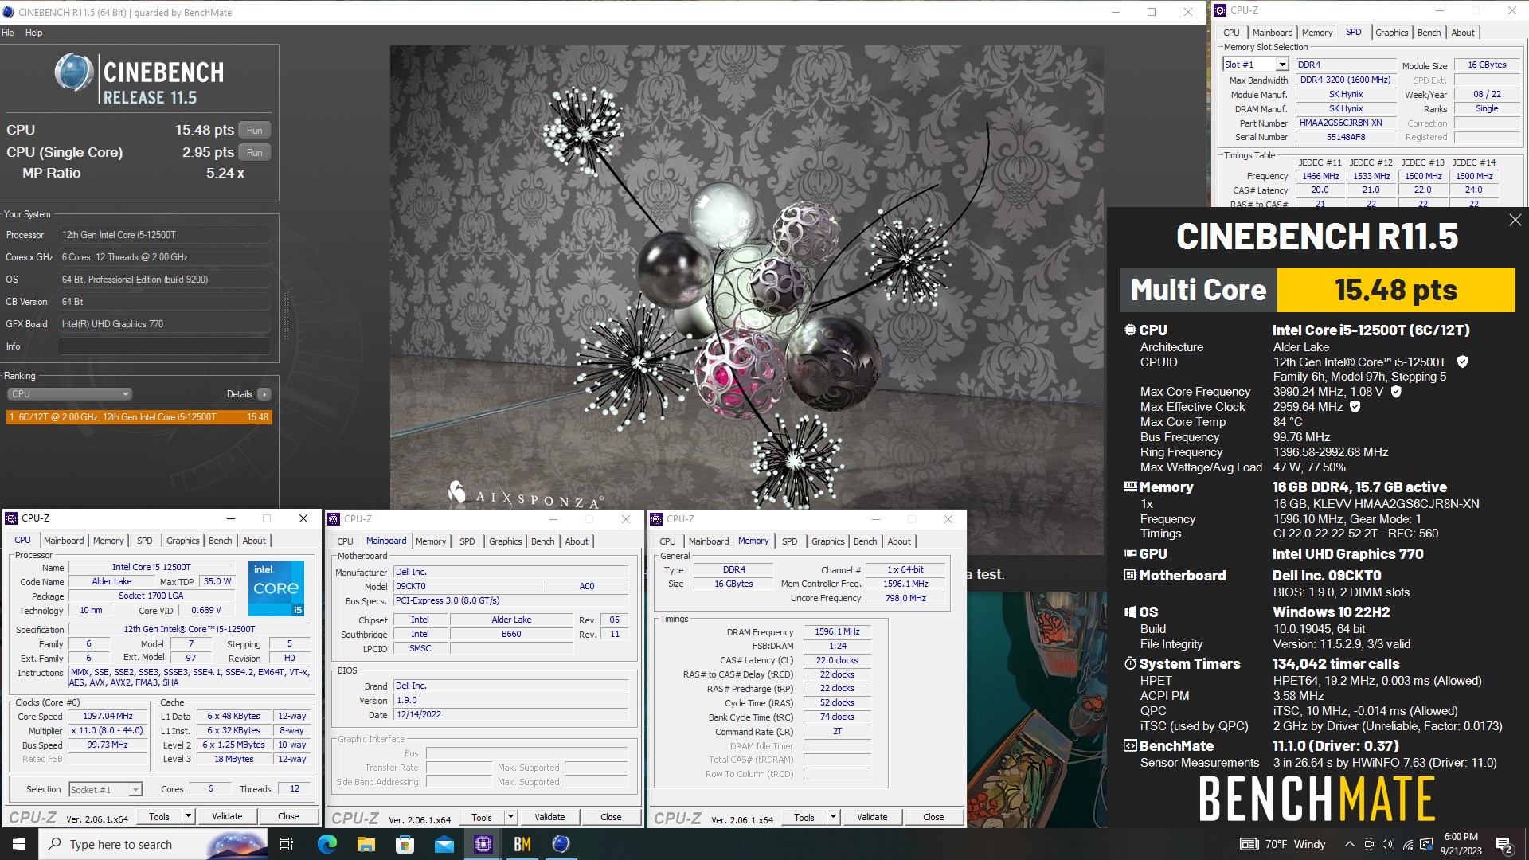
Task: Click the CAS# Latency value 22.0 clocks
Action: pos(837,660)
